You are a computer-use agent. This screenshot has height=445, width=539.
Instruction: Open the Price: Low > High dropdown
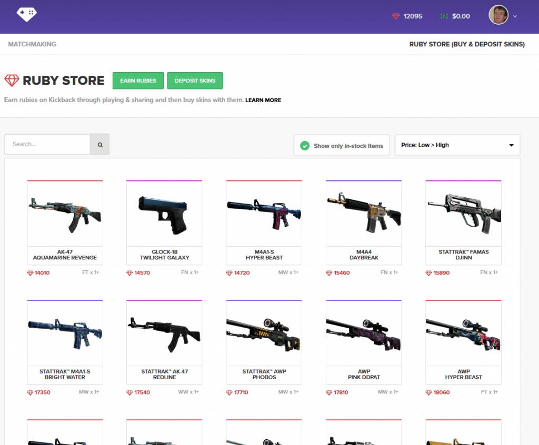[457, 145]
